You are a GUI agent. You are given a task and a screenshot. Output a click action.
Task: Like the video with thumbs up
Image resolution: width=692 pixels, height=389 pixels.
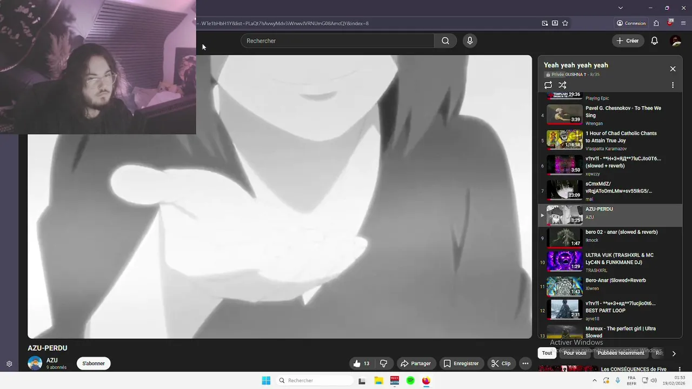tap(362, 364)
